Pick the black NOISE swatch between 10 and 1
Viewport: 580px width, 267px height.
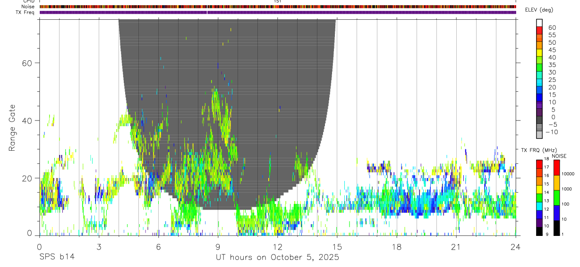(x=557, y=227)
